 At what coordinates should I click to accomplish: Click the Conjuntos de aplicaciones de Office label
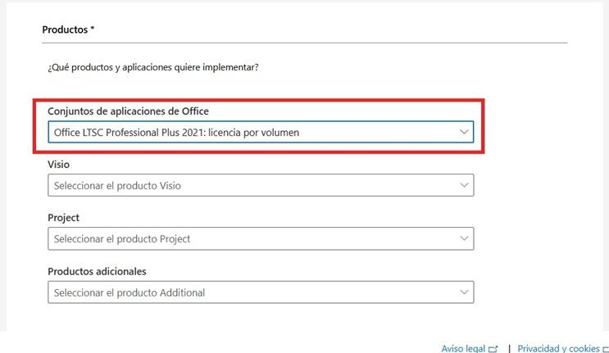click(134, 111)
